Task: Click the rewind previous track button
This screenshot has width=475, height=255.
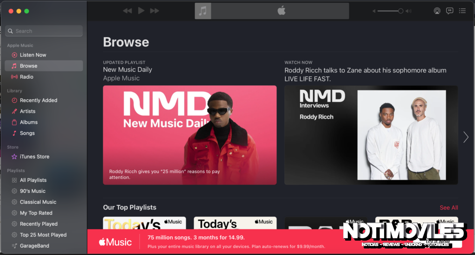Action: [x=128, y=11]
